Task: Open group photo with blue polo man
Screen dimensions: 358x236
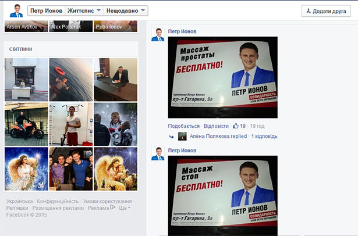Action: [x=71, y=169]
